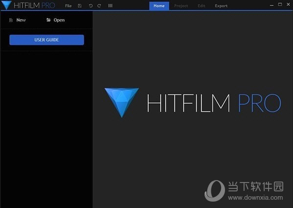
Task: Create a New project
Action: (x=18, y=20)
